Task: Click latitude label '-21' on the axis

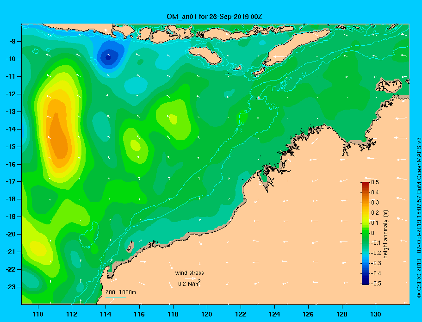Action: (x=11, y=252)
